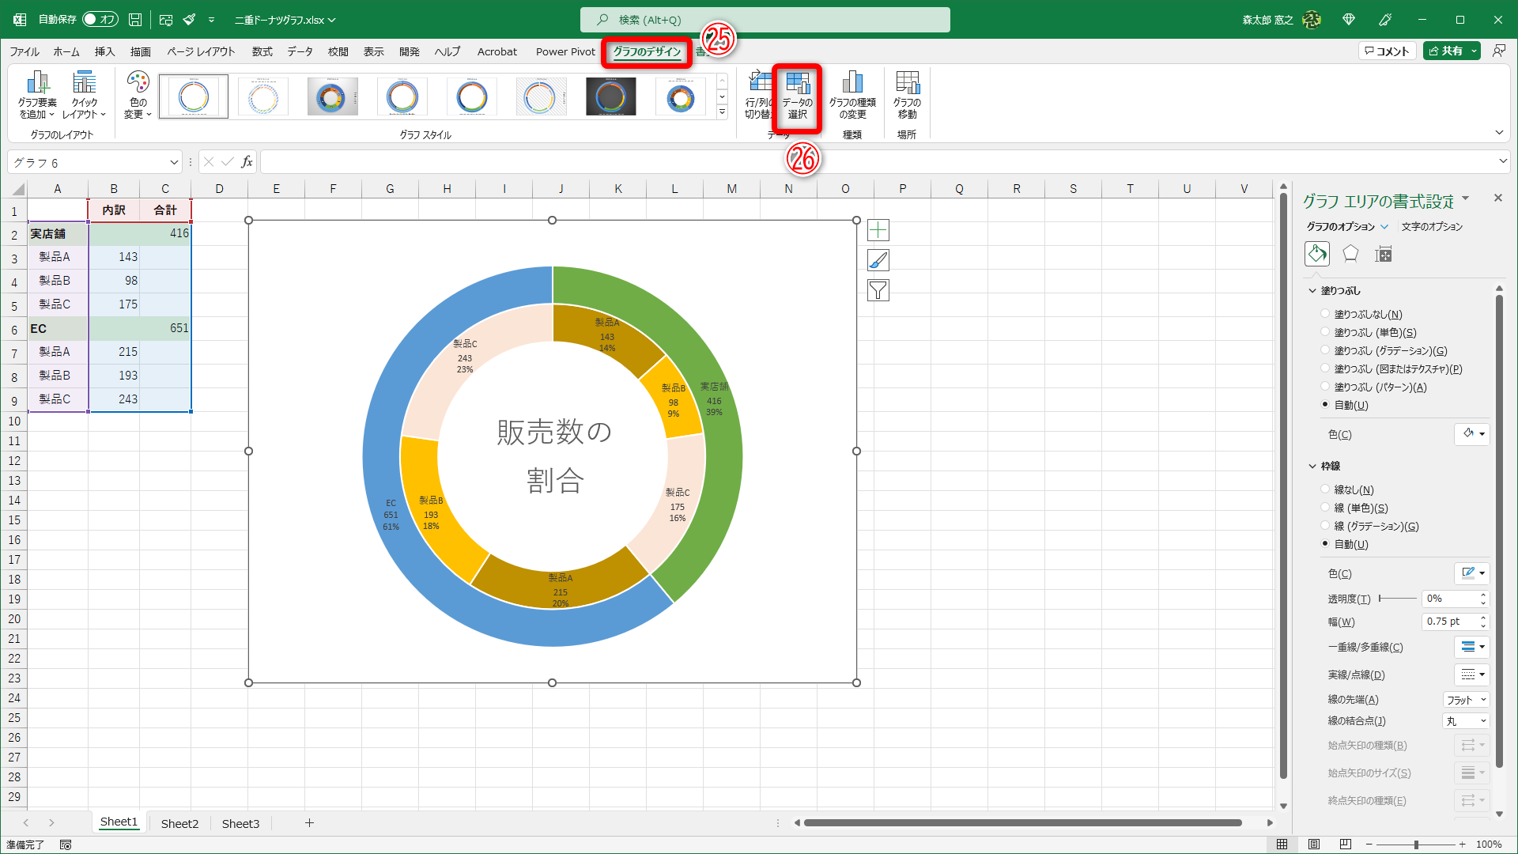This screenshot has height=854, width=1518.
Task: Click 行/列の切り替え
Action: 760,93
